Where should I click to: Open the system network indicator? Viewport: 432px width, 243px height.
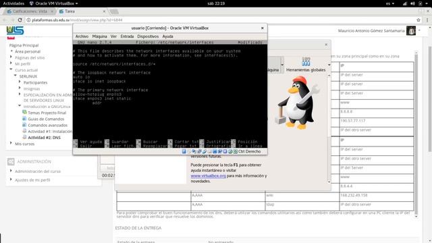point(405,3)
